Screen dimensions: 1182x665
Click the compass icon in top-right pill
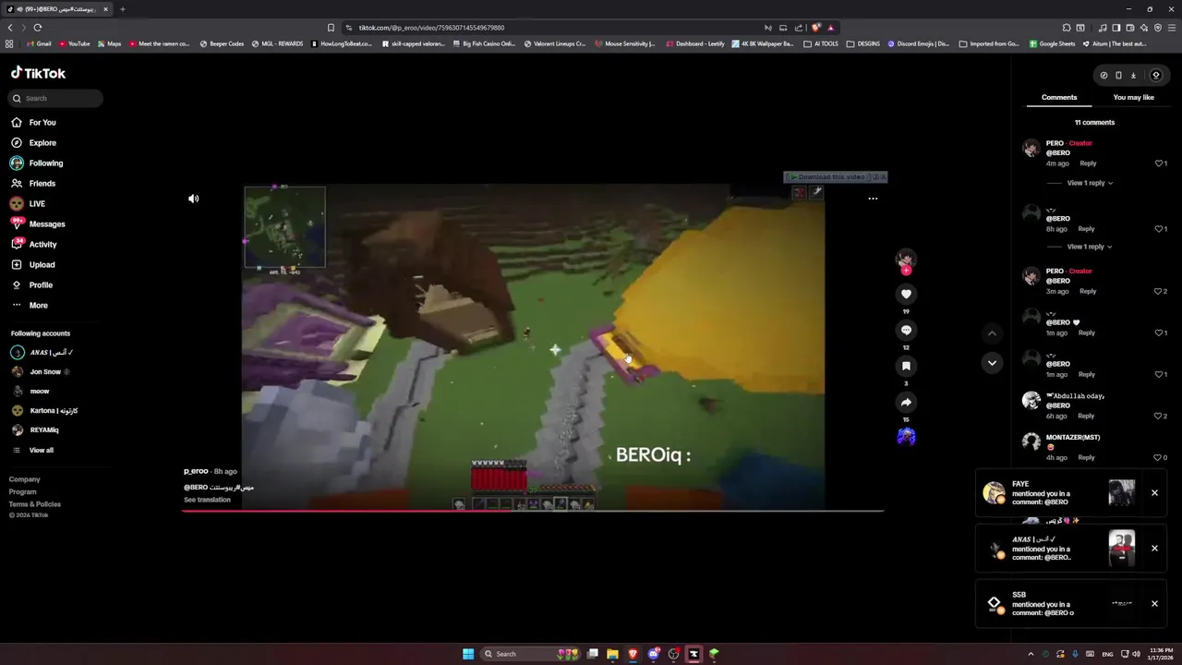tap(1104, 76)
